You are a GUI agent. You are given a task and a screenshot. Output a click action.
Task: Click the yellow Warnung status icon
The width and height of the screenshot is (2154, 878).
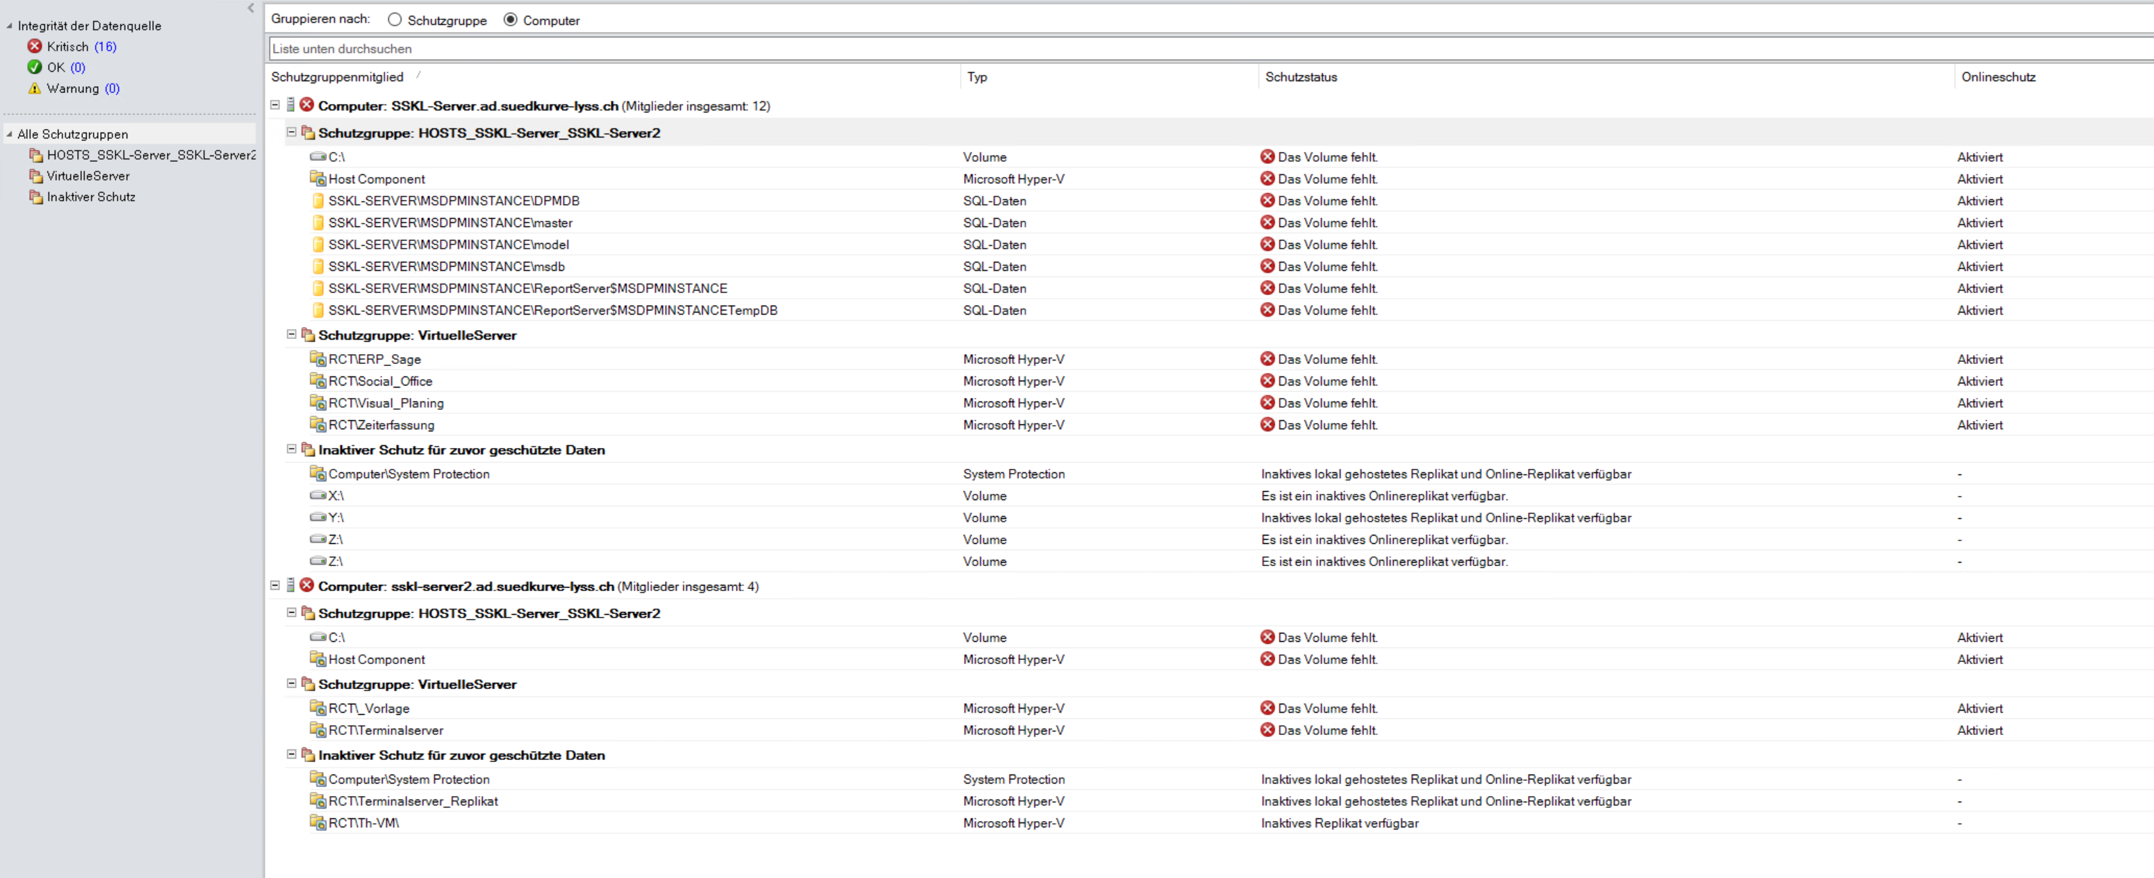pos(34,88)
